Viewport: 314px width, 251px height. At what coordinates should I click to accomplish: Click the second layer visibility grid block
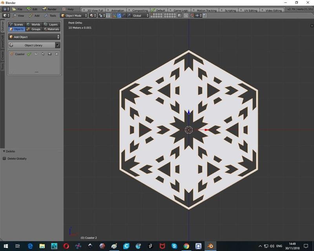coord(170,15)
